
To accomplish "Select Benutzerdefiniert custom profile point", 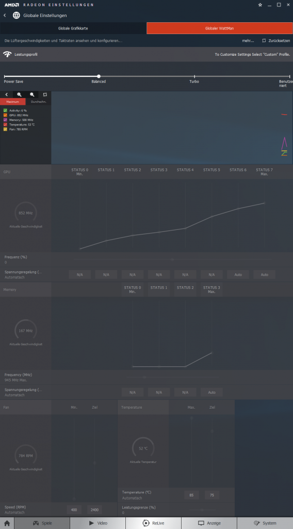I will coord(289,76).
